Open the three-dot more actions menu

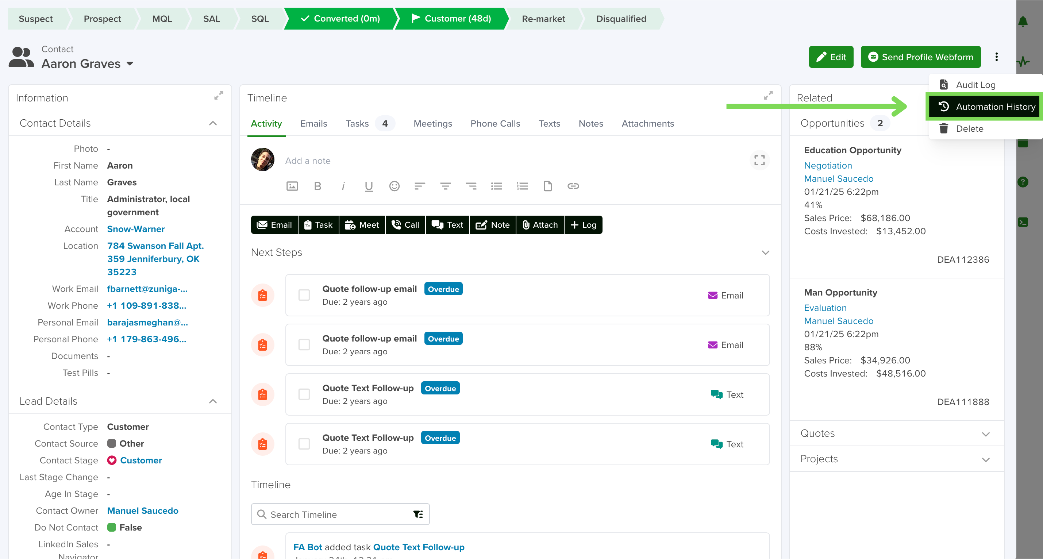(996, 57)
